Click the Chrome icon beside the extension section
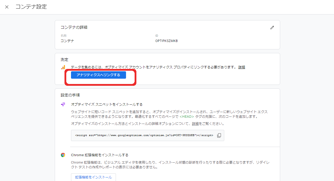Screen dimensions: 334x181 [x=63, y=155]
